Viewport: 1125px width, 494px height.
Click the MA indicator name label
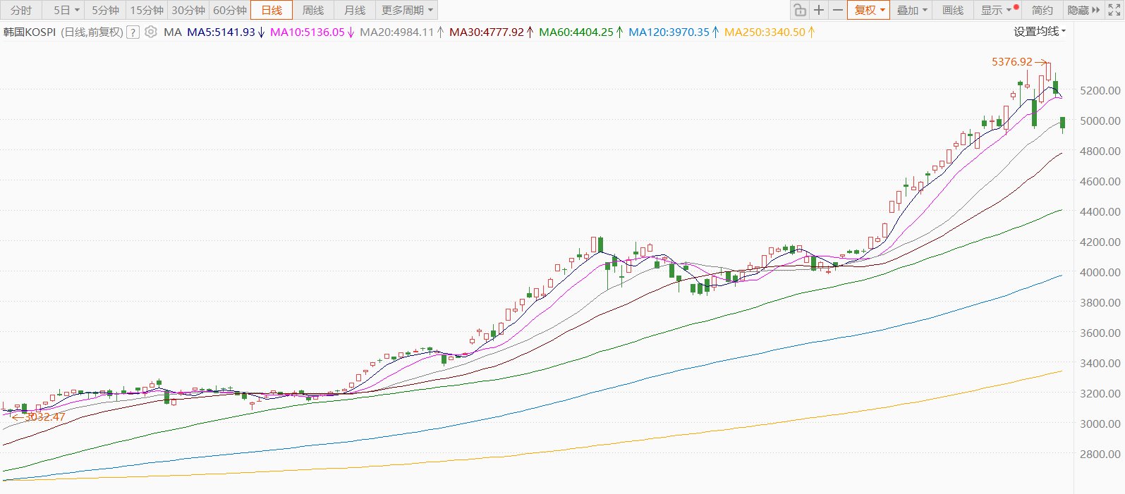[x=172, y=32]
